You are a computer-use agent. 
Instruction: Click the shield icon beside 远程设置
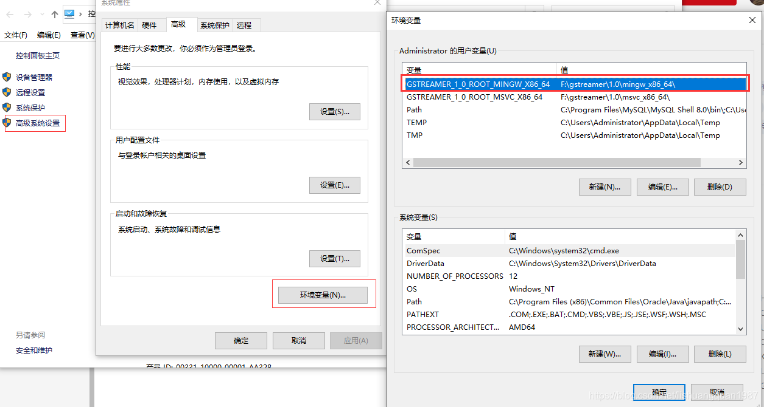pos(7,92)
